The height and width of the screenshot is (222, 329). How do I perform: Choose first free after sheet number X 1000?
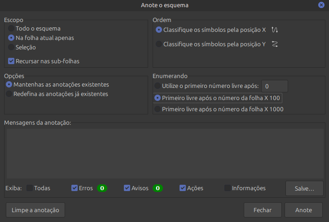coord(157,109)
